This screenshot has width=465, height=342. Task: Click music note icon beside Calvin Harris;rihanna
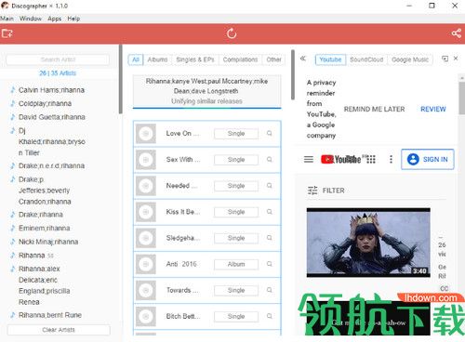pos(13,90)
